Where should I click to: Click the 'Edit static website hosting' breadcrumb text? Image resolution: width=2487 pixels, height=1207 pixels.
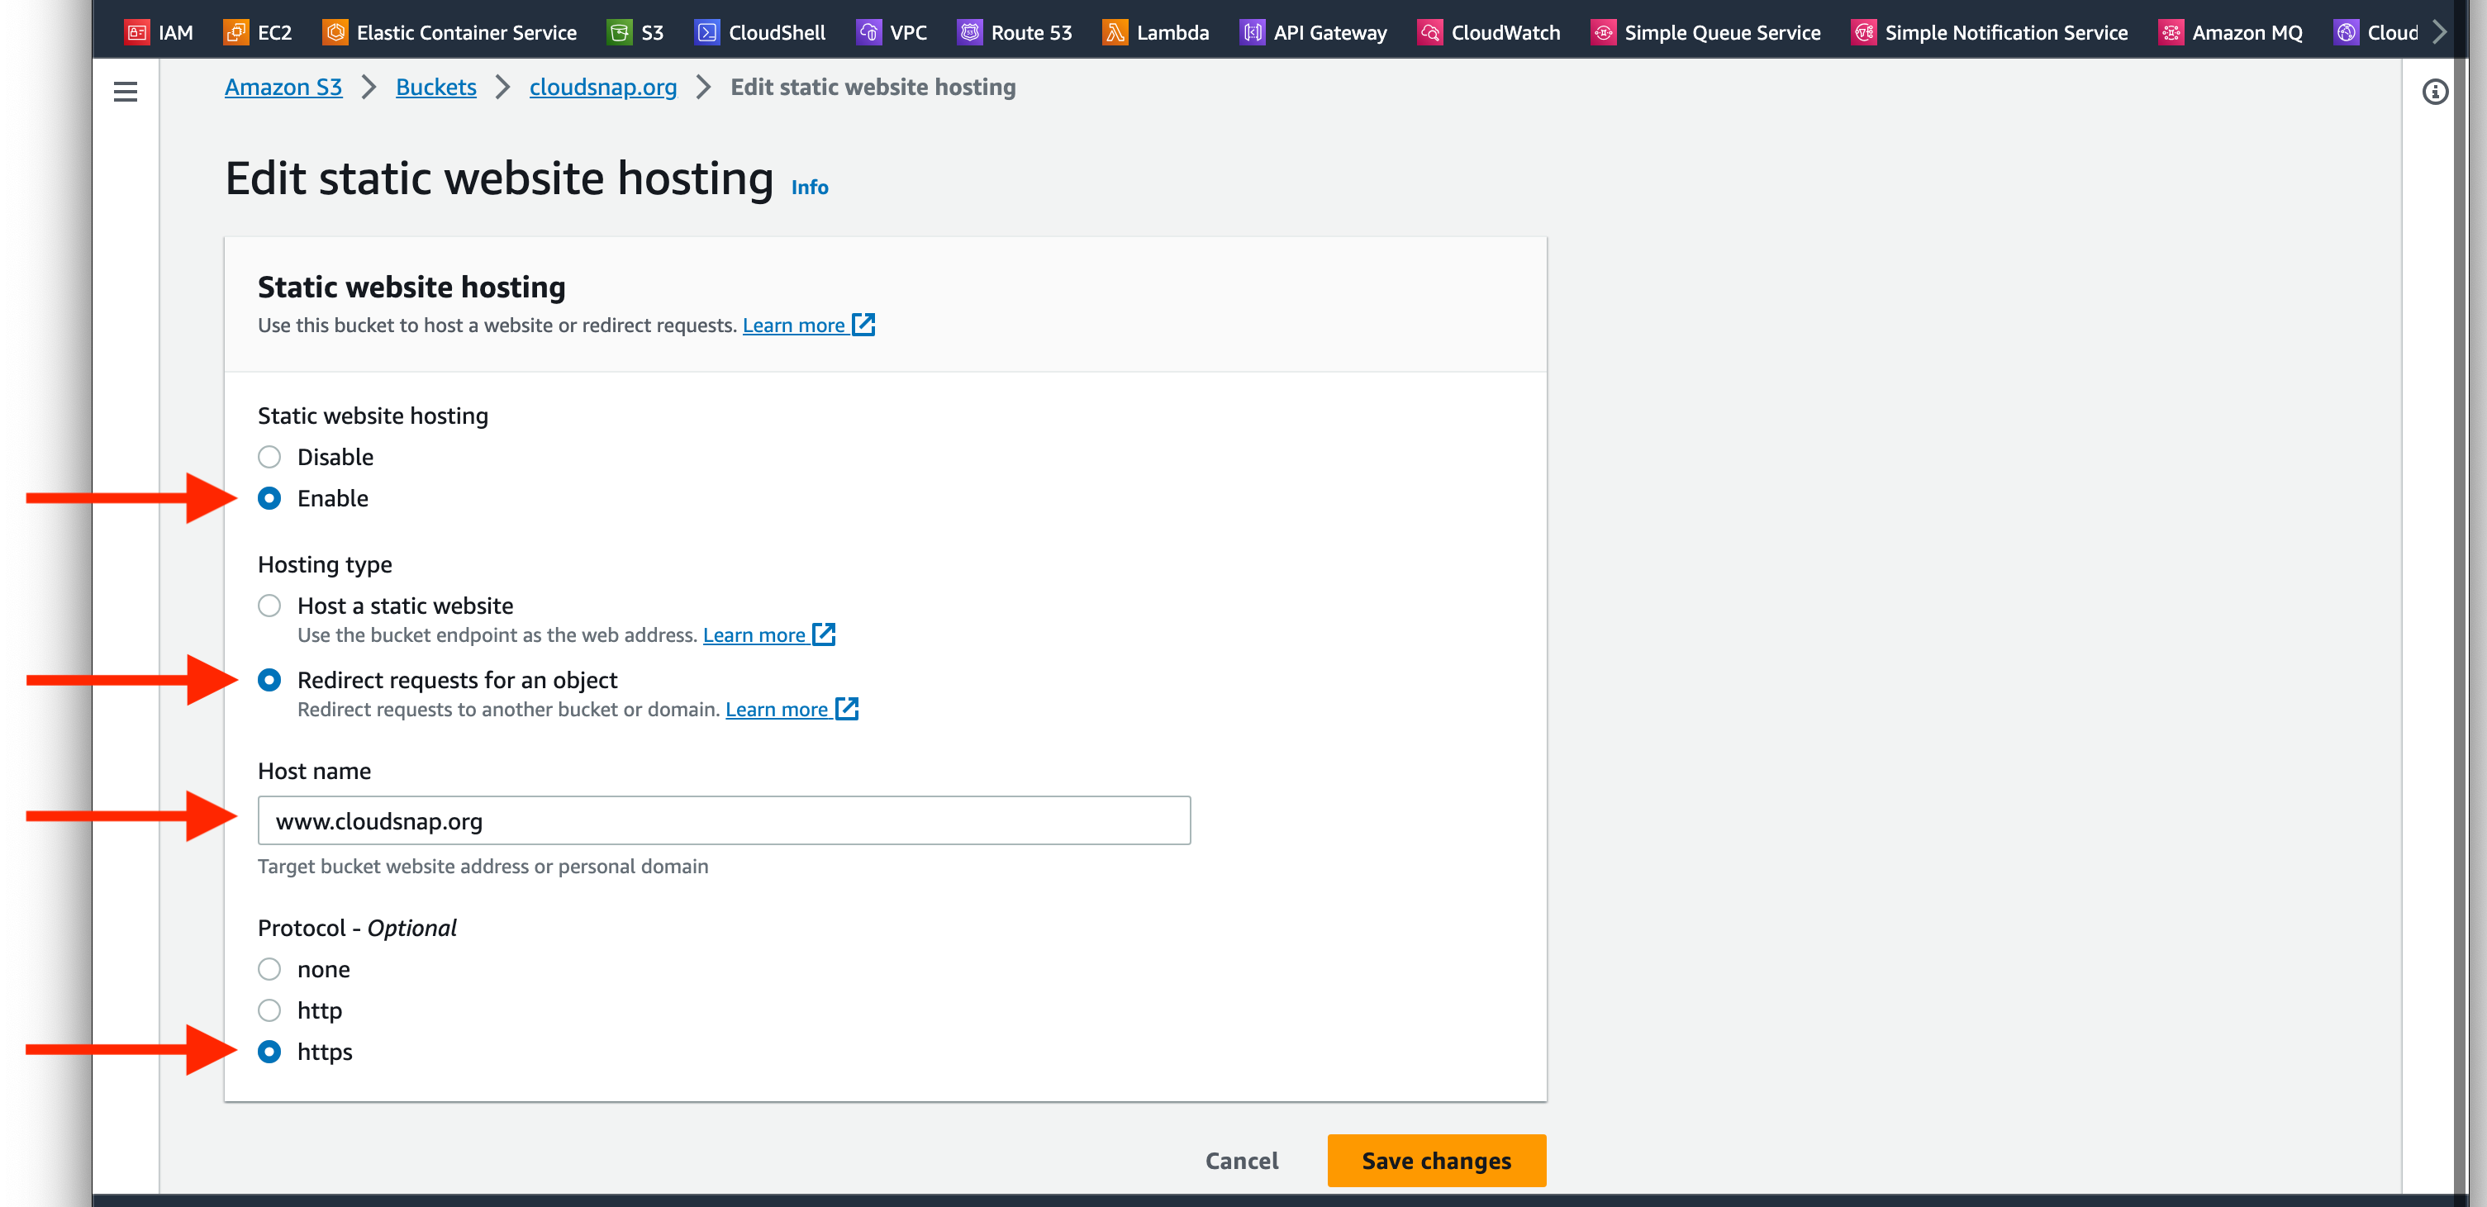[x=873, y=87]
